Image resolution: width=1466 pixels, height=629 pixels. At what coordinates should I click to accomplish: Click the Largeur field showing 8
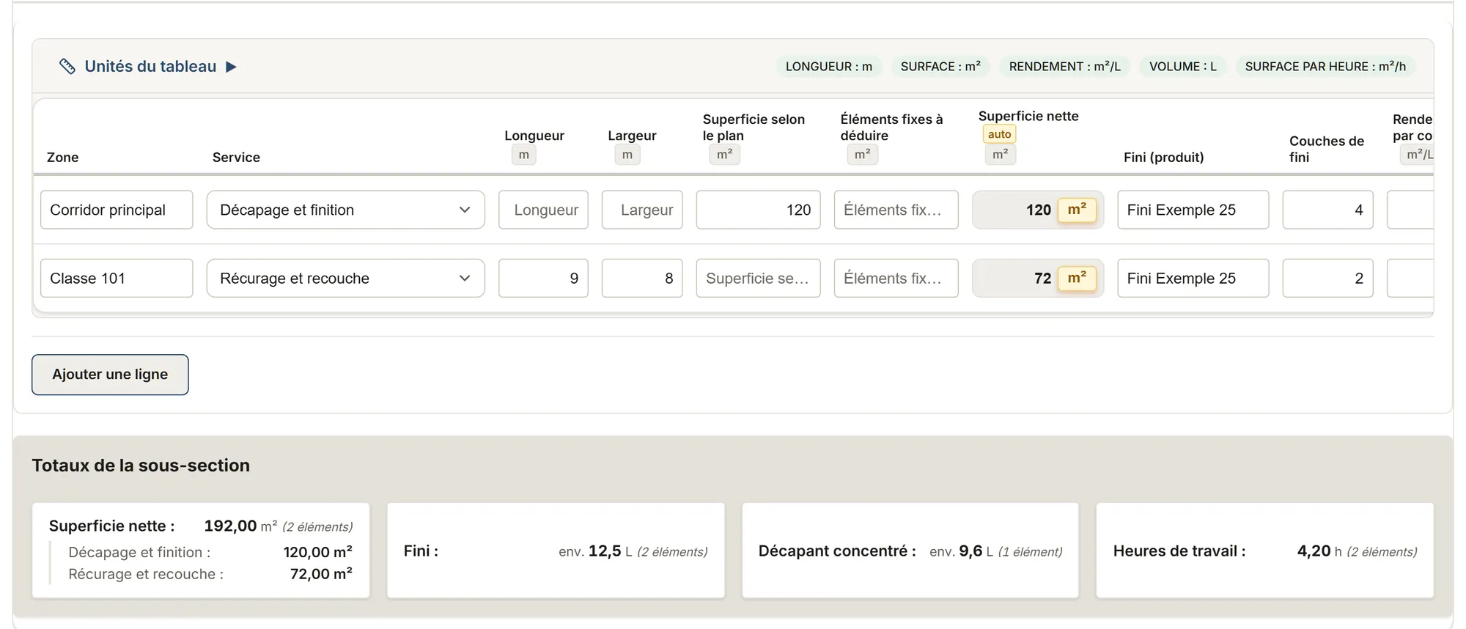point(642,278)
